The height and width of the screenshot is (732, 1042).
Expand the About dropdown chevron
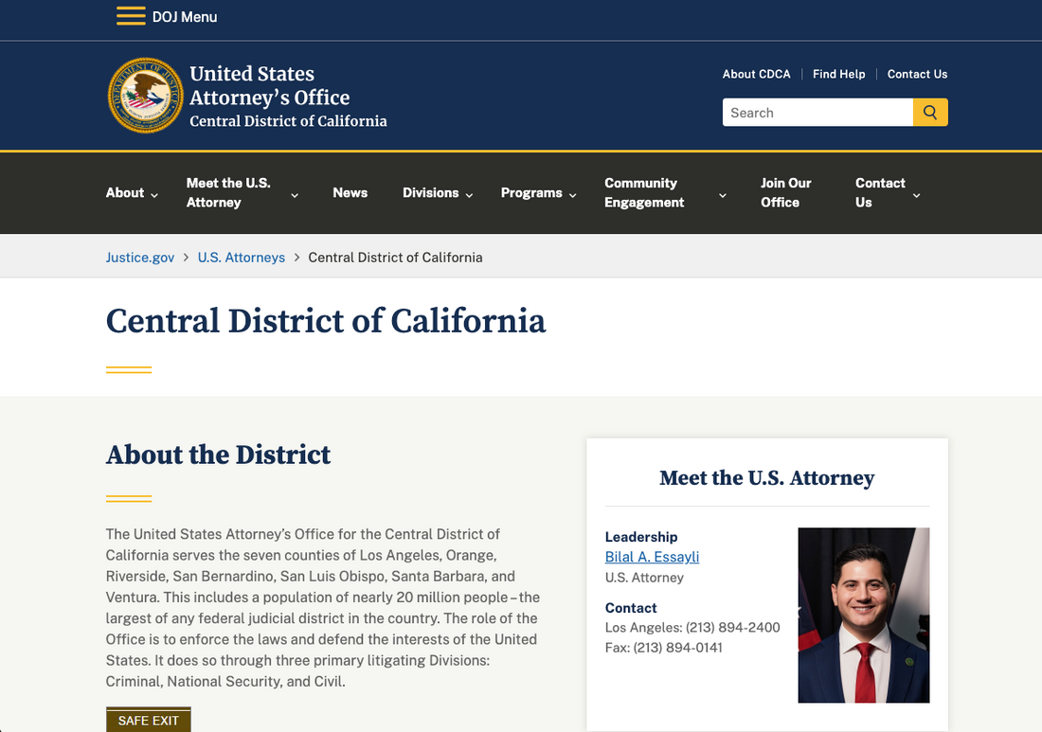[154, 195]
